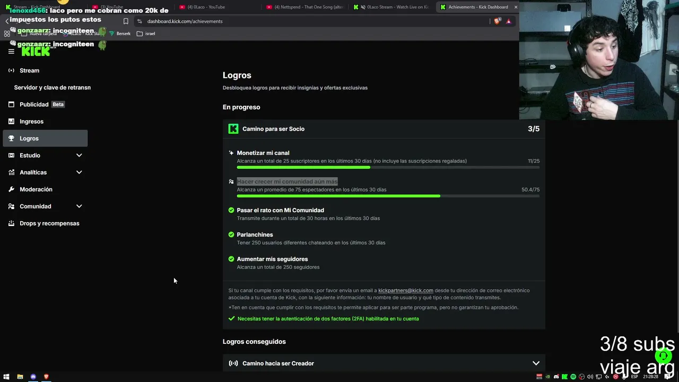Close the Achievements - Kick Dashboard tab
The height and width of the screenshot is (382, 679).
(x=516, y=7)
